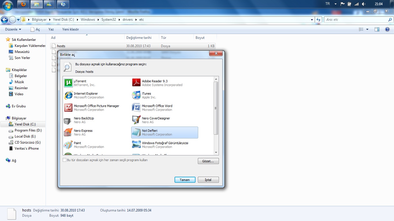Screen dimensions: 394x221
Task: Click Aç open toolbar item
Action: point(35,29)
